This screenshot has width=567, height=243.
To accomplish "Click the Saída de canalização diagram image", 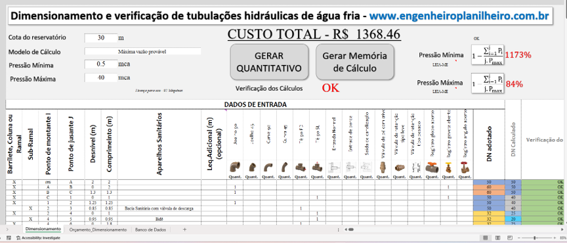I will (367, 167).
